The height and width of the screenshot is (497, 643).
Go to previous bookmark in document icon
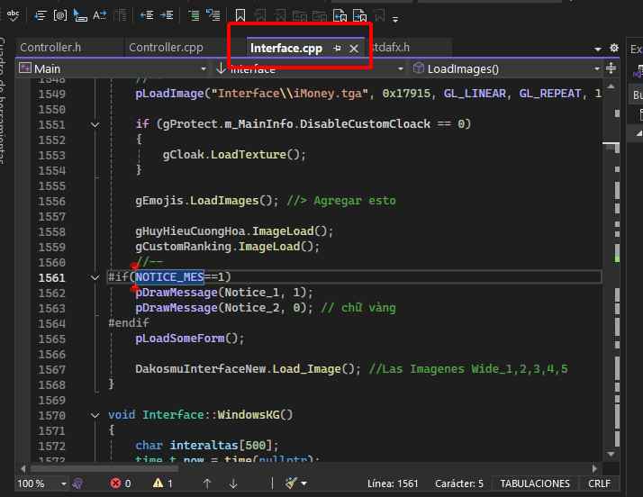click(340, 15)
